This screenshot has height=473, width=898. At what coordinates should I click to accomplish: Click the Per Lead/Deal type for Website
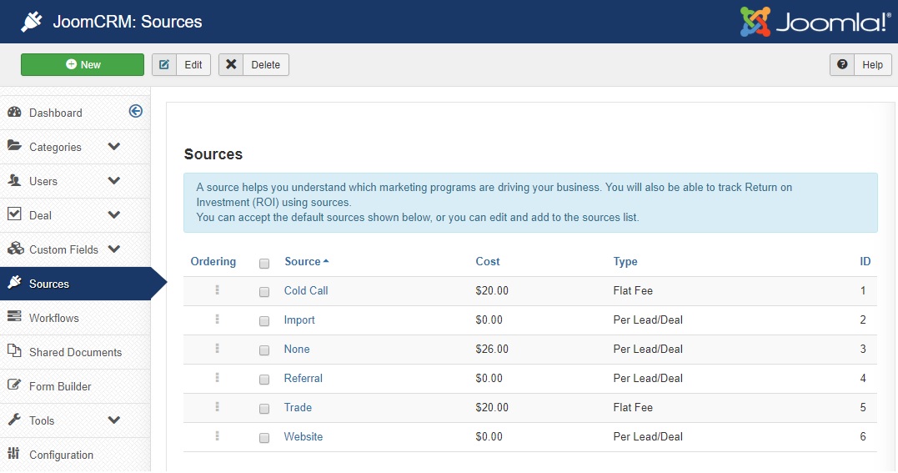(648, 437)
